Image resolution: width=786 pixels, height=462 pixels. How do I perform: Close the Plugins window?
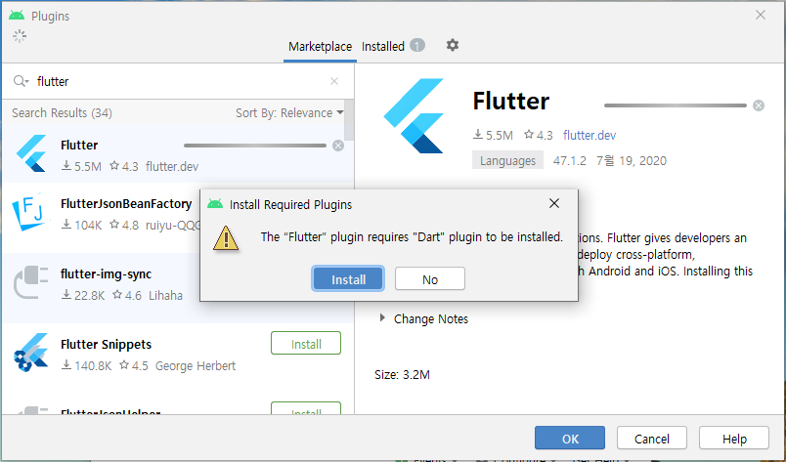click(x=761, y=15)
